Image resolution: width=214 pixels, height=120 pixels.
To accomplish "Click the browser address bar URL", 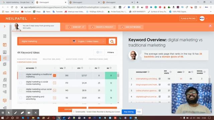I will tap(67, 7).
